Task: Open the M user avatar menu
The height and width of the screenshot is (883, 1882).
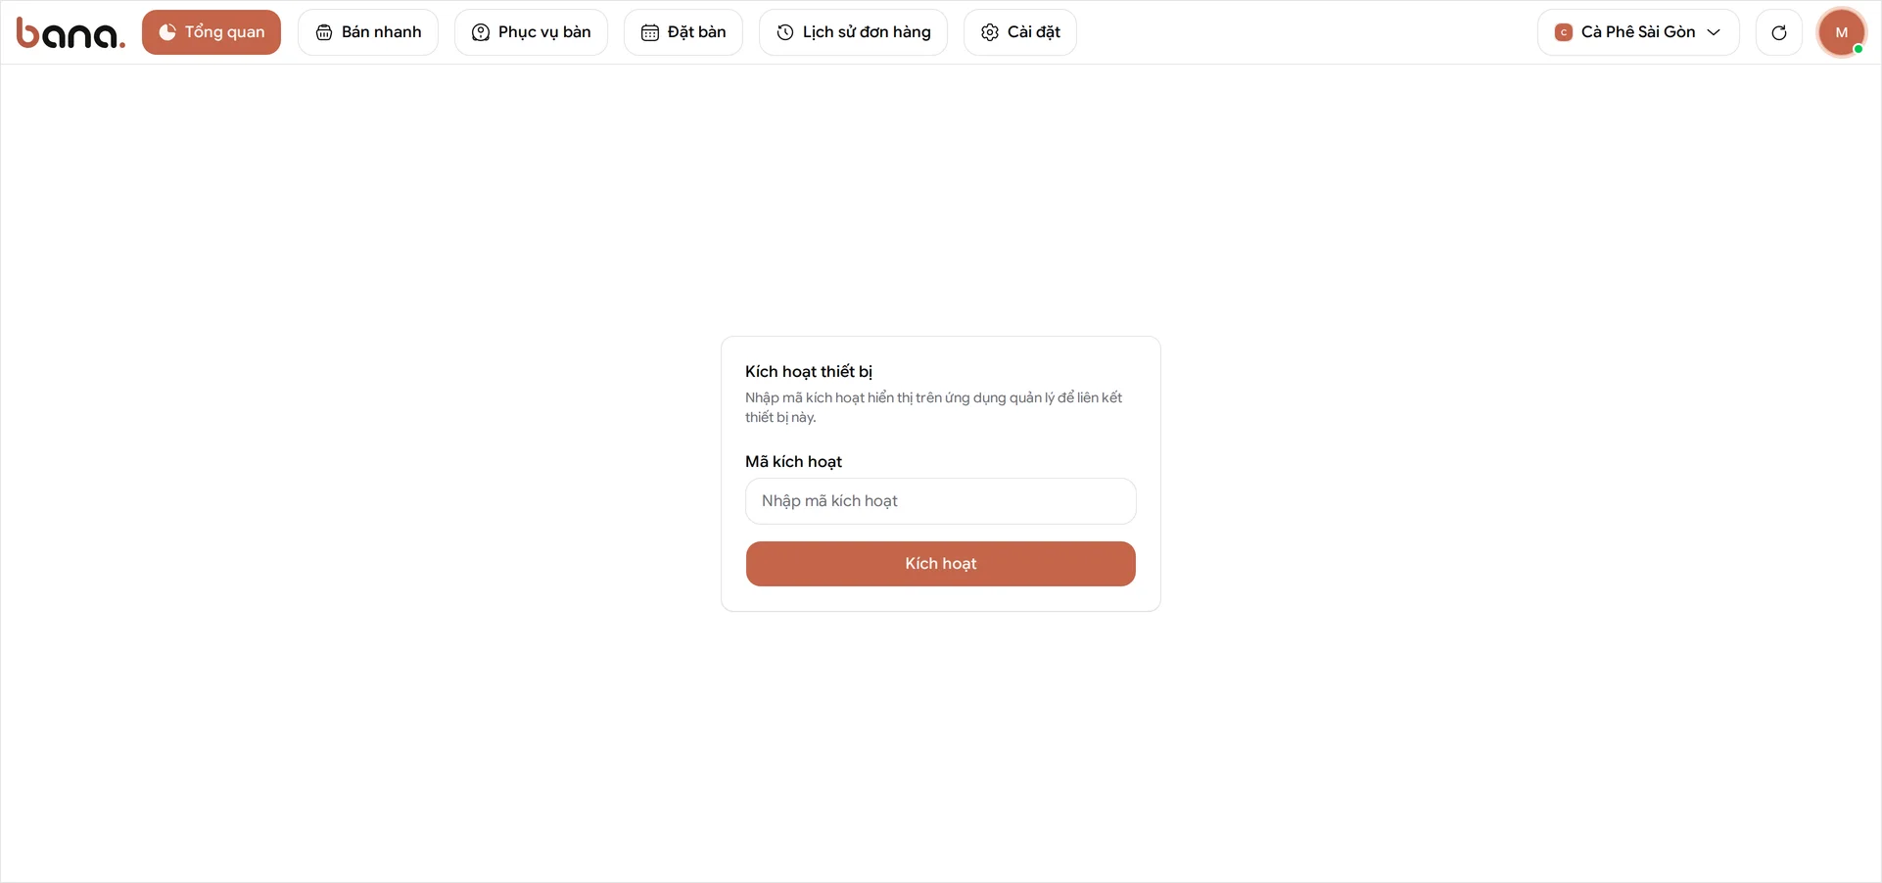Action: 1842,32
